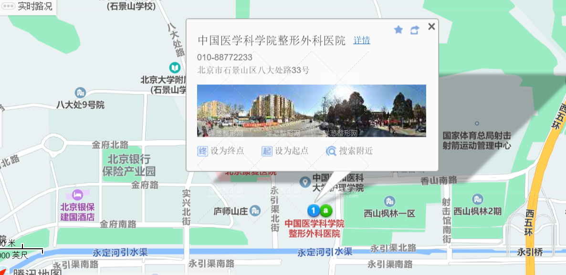Screen dimensions: 566x275
Task: Click the 国家体育总局射击射箭运动管理中心 circle marker
Action: click(x=477, y=123)
